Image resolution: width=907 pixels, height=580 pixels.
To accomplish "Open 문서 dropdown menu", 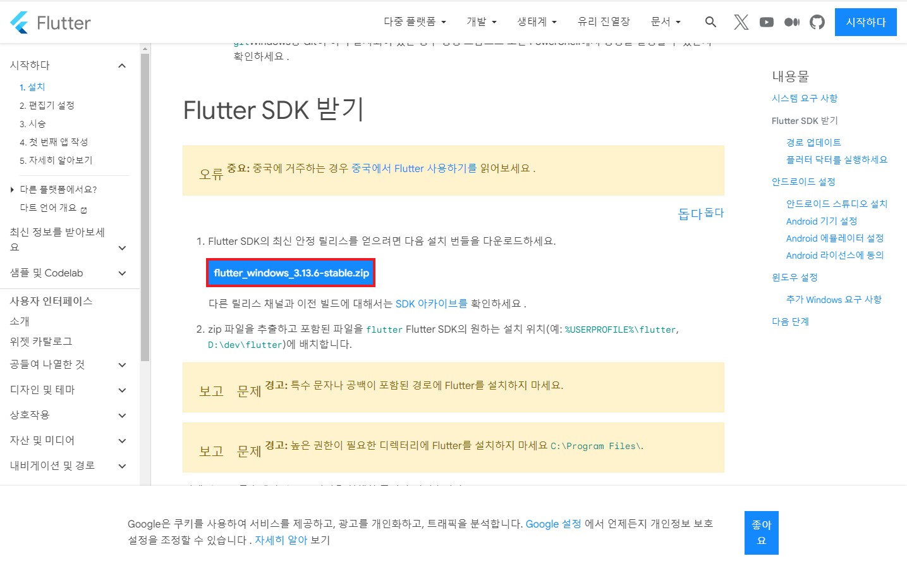I will [666, 22].
